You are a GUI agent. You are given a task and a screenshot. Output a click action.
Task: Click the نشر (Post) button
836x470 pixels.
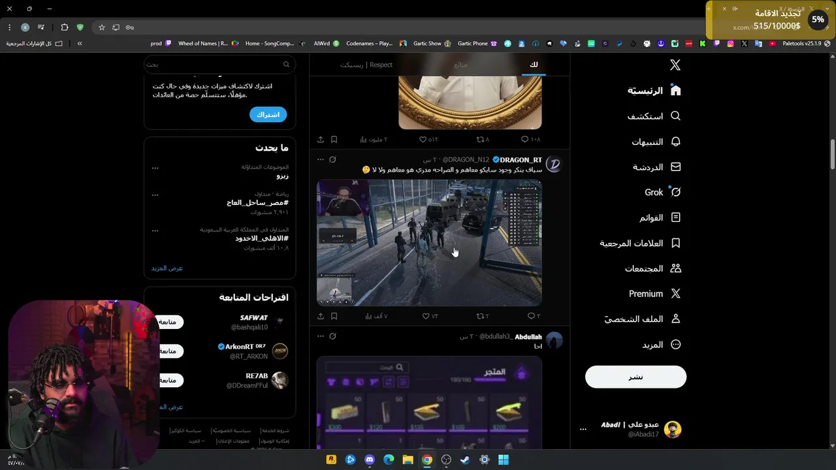[635, 377]
